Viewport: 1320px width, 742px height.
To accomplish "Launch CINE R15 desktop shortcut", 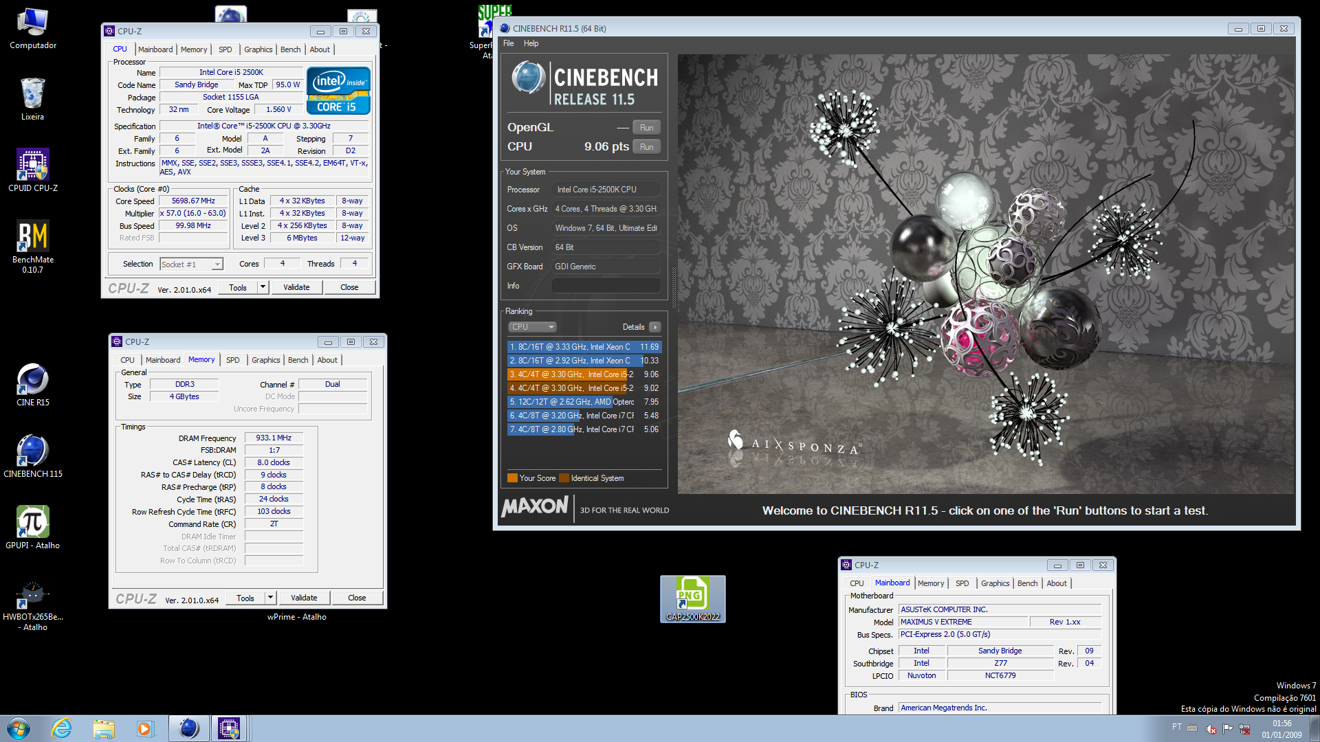I will point(32,385).
